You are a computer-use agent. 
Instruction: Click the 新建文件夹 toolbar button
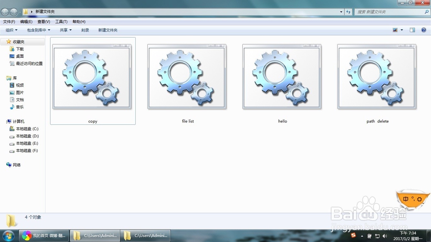pos(108,30)
